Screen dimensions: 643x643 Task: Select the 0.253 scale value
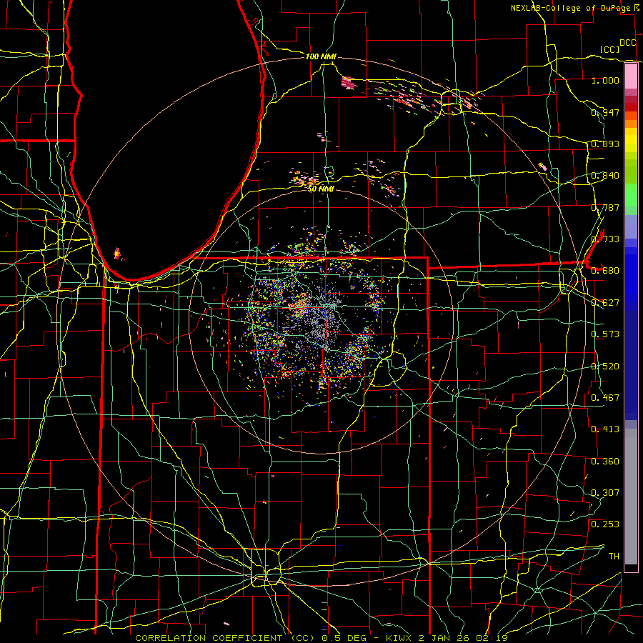pos(605,524)
